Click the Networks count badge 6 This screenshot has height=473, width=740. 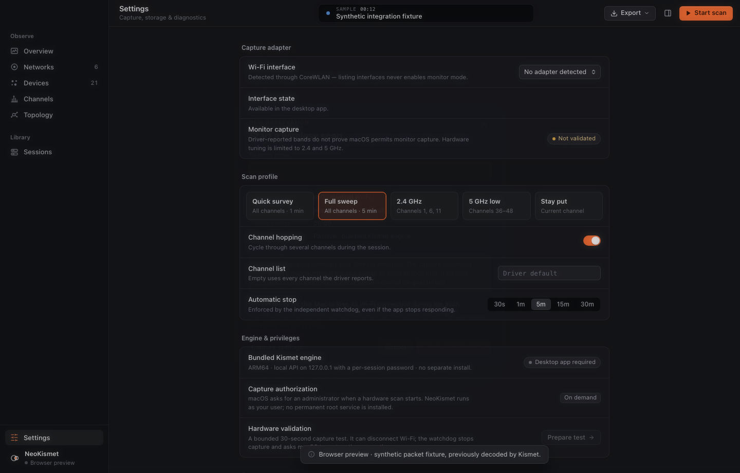[96, 67]
